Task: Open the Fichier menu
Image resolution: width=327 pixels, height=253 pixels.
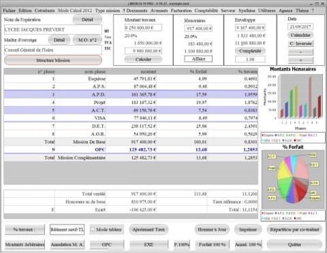Action: [9, 11]
